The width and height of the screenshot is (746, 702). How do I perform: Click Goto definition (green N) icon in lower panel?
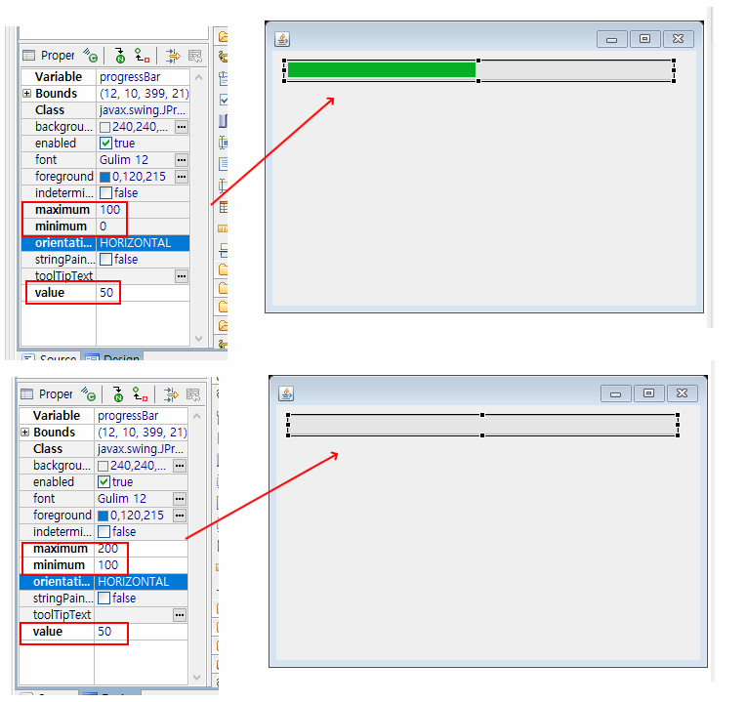pos(117,394)
